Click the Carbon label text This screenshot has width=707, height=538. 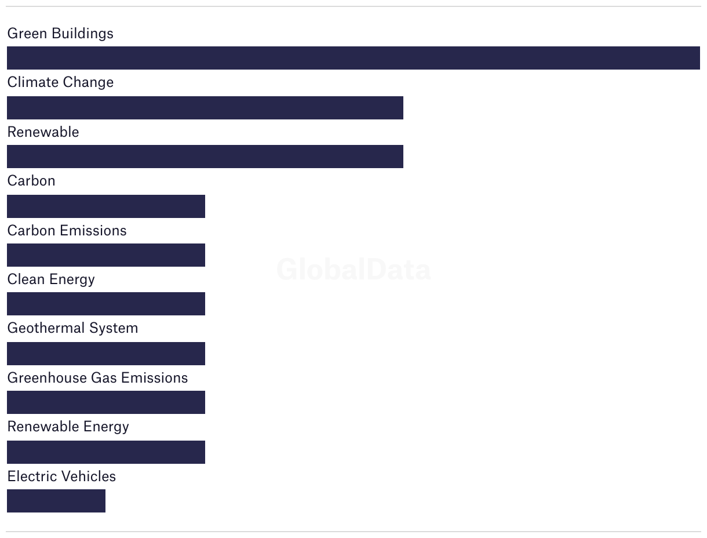click(x=31, y=180)
